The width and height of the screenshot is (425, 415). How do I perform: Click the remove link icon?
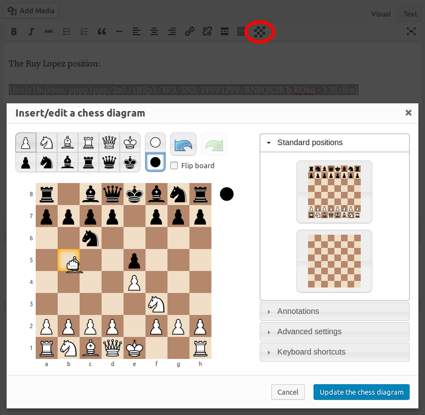(x=207, y=32)
